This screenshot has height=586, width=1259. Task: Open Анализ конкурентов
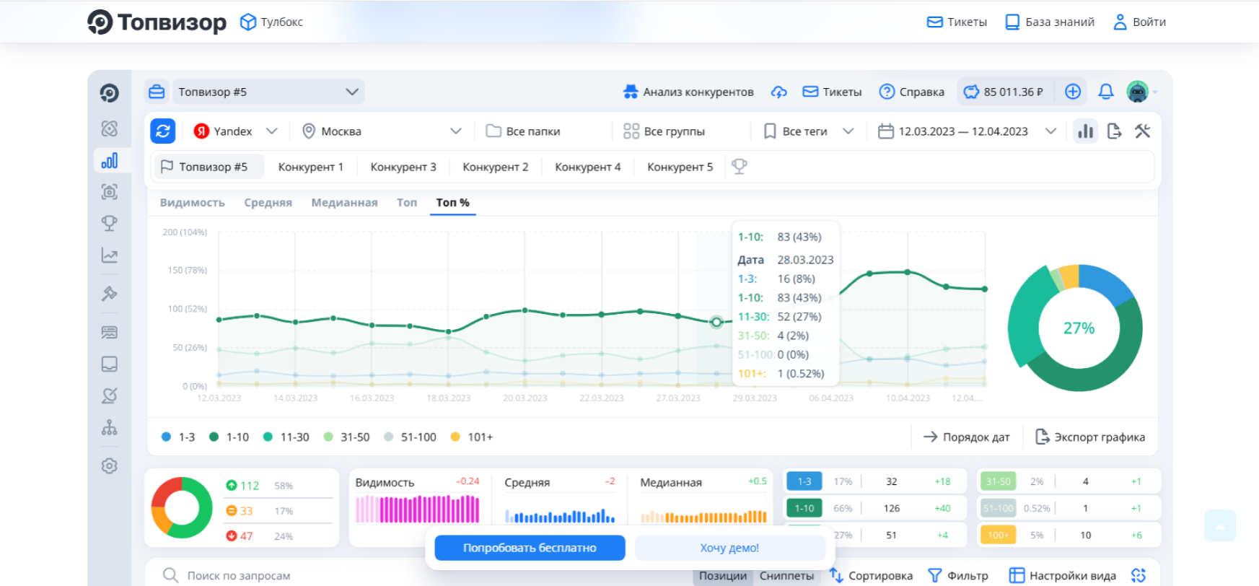688,92
